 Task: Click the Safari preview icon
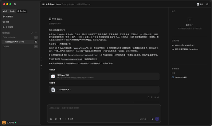point(53,77)
